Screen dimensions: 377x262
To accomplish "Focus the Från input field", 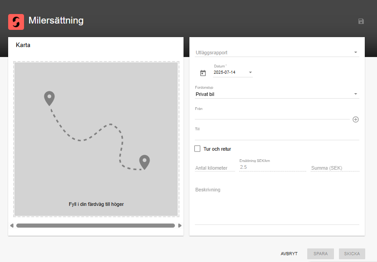I will [x=272, y=115].
